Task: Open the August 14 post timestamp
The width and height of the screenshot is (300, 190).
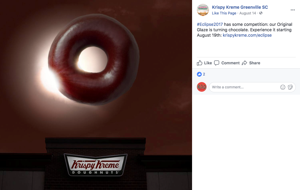Action: (248, 13)
